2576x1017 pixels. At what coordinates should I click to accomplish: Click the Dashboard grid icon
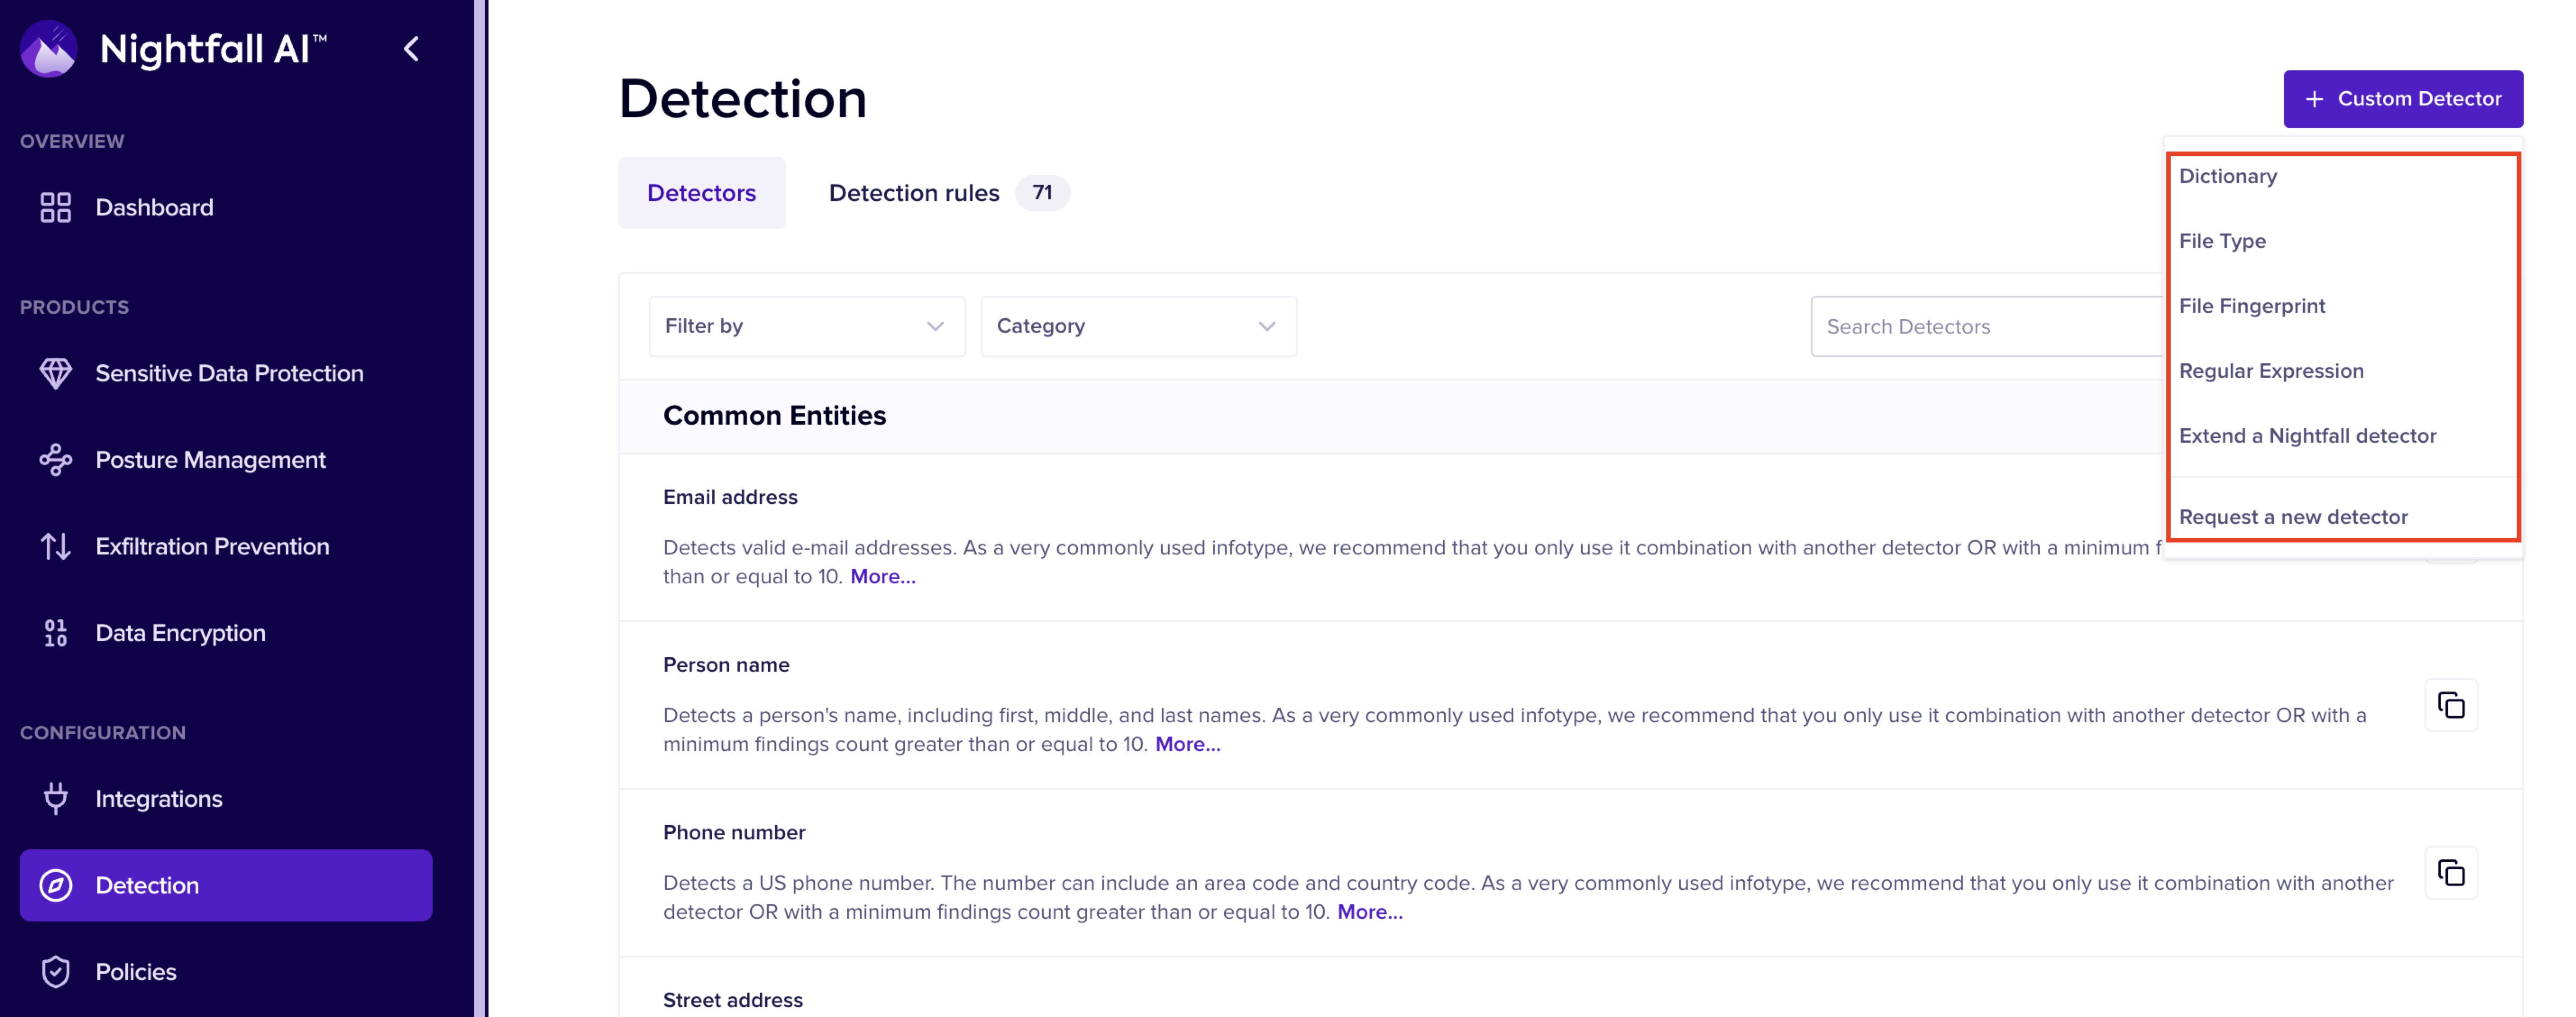56,207
